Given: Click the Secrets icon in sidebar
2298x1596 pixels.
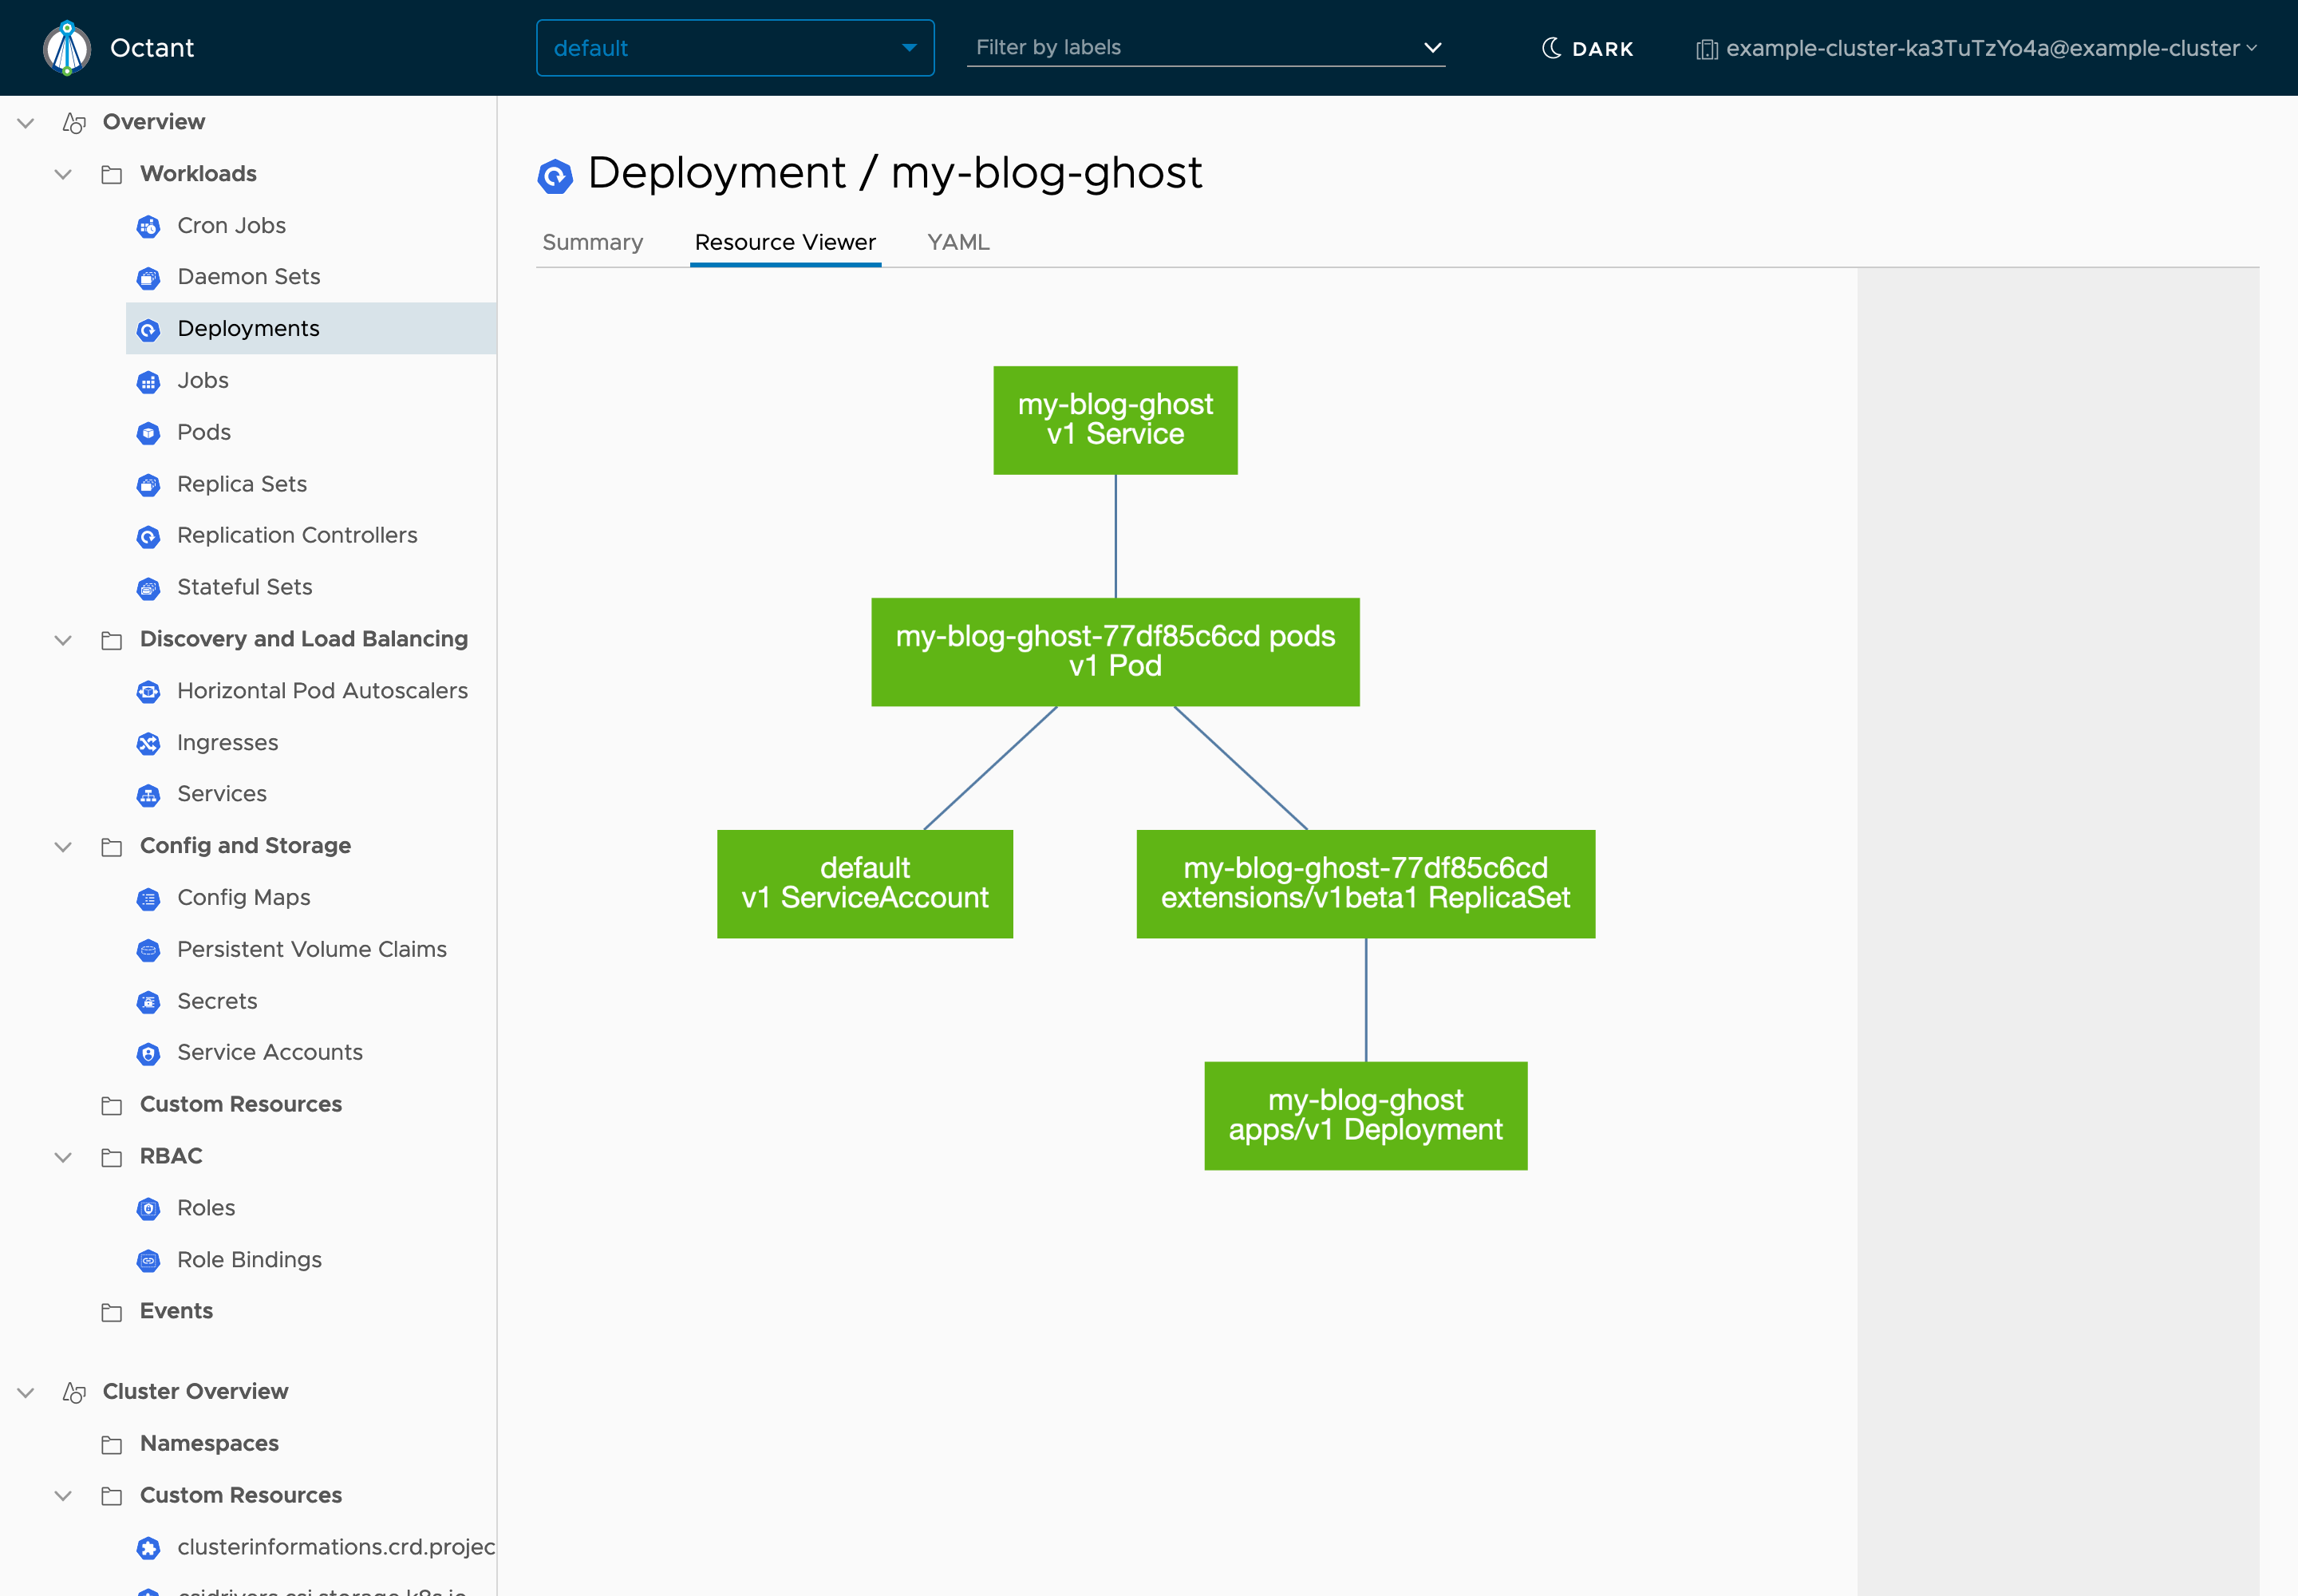Looking at the screenshot, I should pos(148,1002).
